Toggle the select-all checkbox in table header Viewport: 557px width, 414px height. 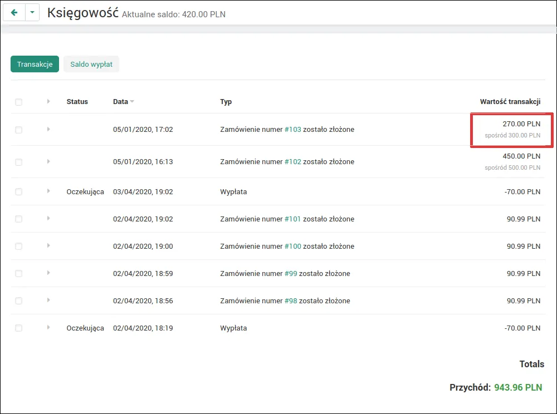(18, 102)
